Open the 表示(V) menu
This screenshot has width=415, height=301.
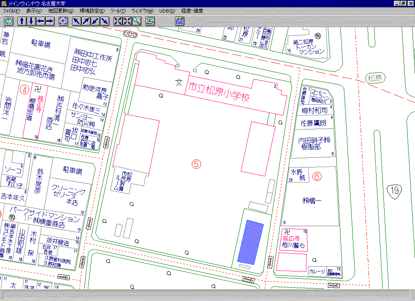click(34, 11)
